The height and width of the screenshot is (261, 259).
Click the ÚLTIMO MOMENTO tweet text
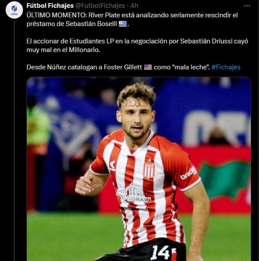click(132, 20)
